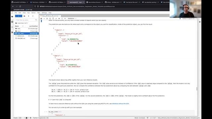Switch to the 'Free Service Plan' browser tab
Screen dimensions: 212x119
pyautogui.click(x=132, y=2)
